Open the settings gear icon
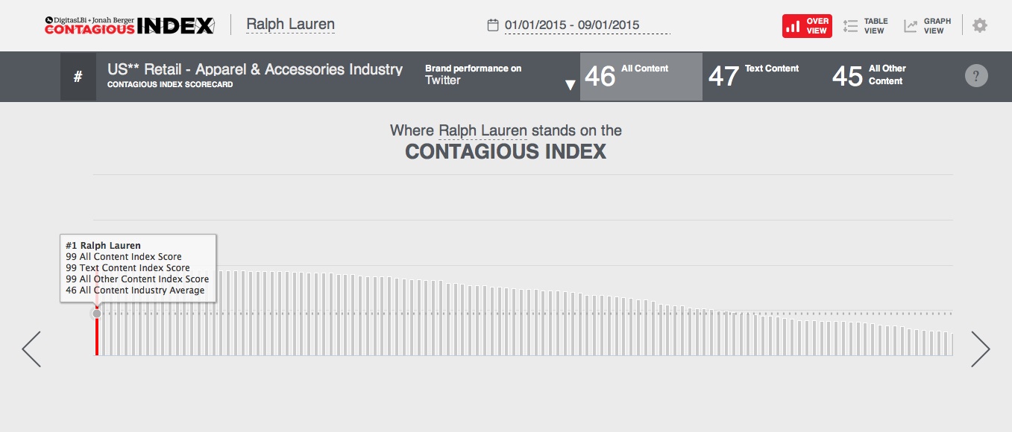1012x432 pixels. click(980, 25)
